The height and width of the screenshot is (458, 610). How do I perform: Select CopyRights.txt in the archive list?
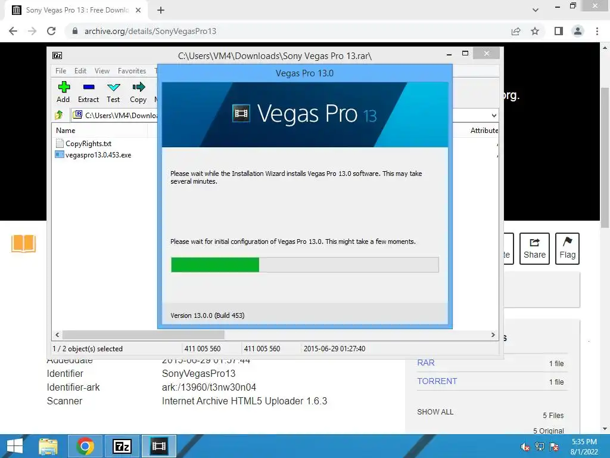[x=88, y=144]
